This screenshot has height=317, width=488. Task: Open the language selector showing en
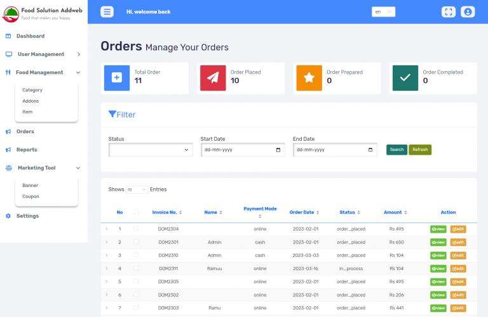tap(383, 11)
